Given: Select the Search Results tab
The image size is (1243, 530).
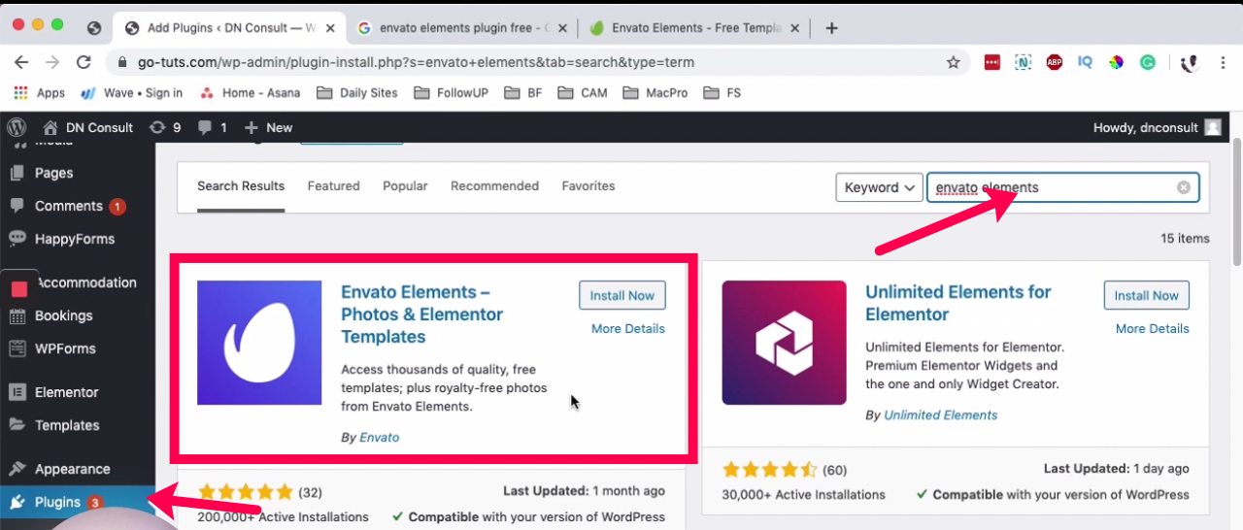Looking at the screenshot, I should click(241, 186).
